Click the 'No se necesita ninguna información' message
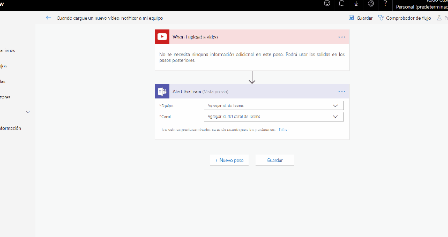The image size is (448, 237). point(252,57)
